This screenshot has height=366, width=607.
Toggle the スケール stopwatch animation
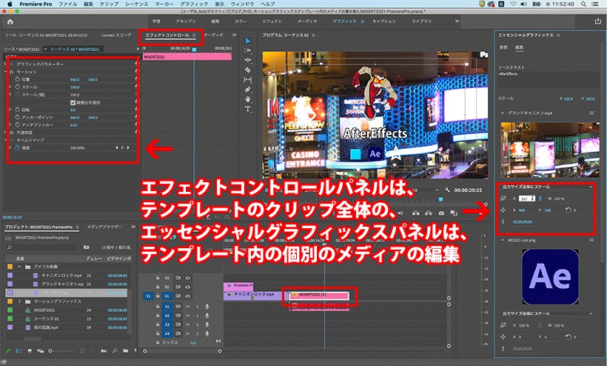18,87
